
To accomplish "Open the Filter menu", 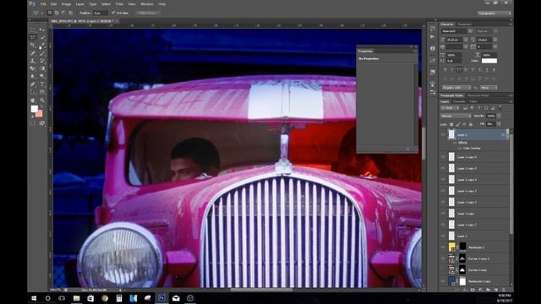I will 119,4.
